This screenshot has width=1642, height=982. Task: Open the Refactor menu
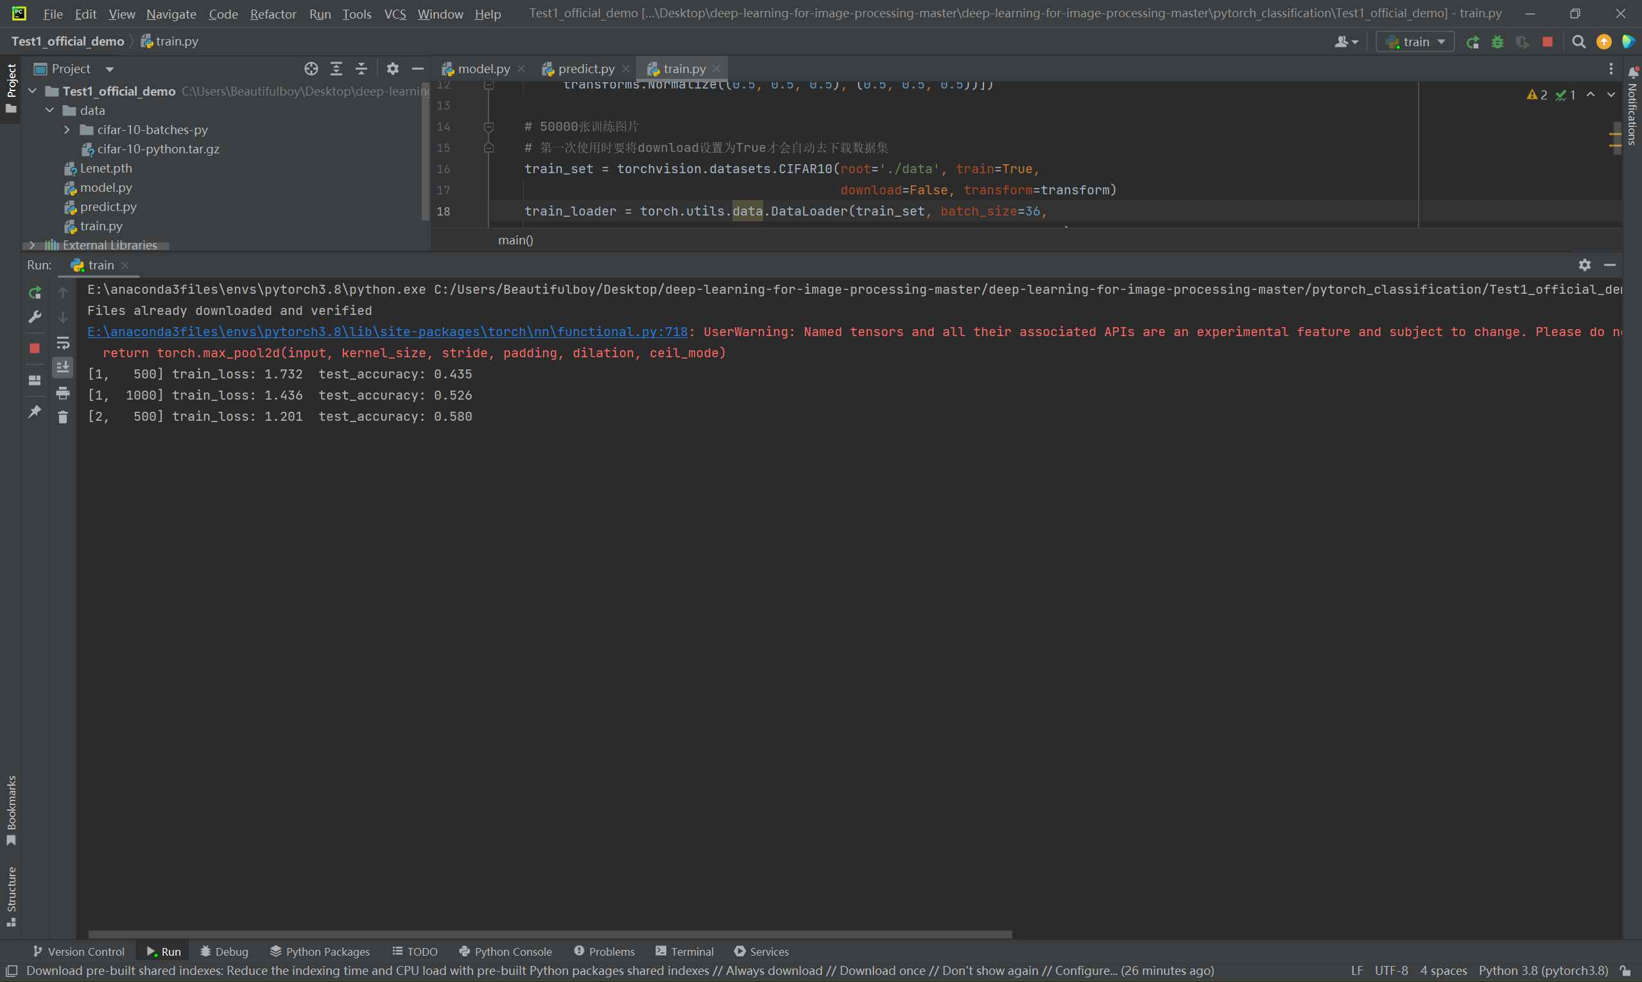point(273,13)
